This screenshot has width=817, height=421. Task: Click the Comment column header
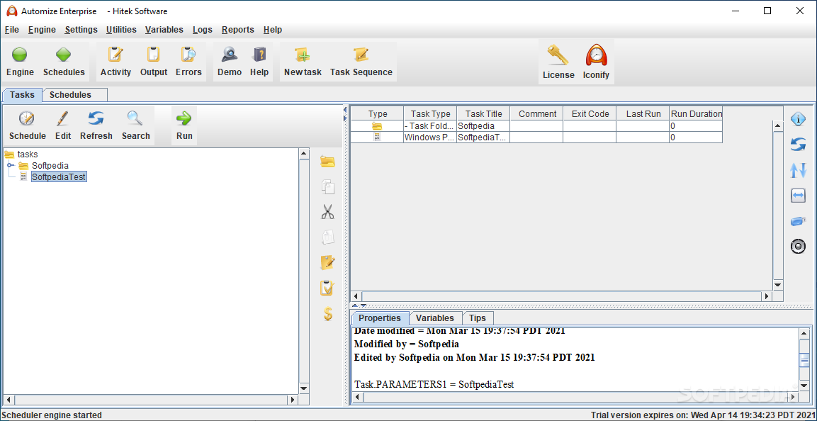click(x=537, y=113)
